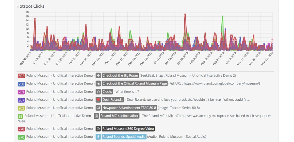
Task: Click the 18 value on the y-axis
Action: tap(27, 12)
